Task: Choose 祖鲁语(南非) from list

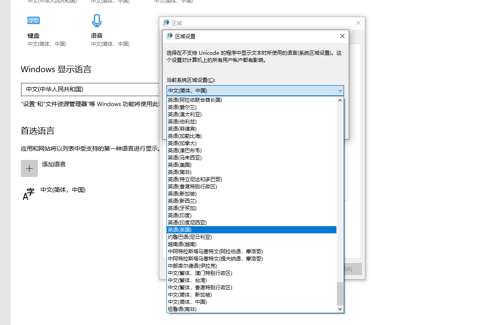Action: [x=251, y=309]
